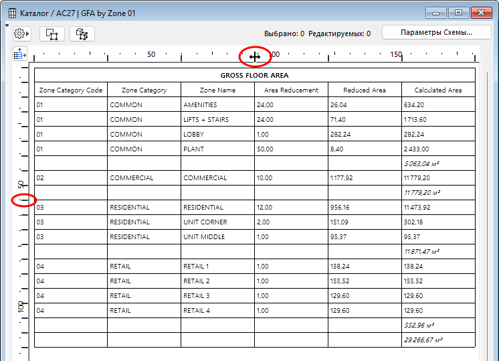This screenshot has height=361, width=499.
Task: Click the 02 zone category code cell
Action: (71, 177)
